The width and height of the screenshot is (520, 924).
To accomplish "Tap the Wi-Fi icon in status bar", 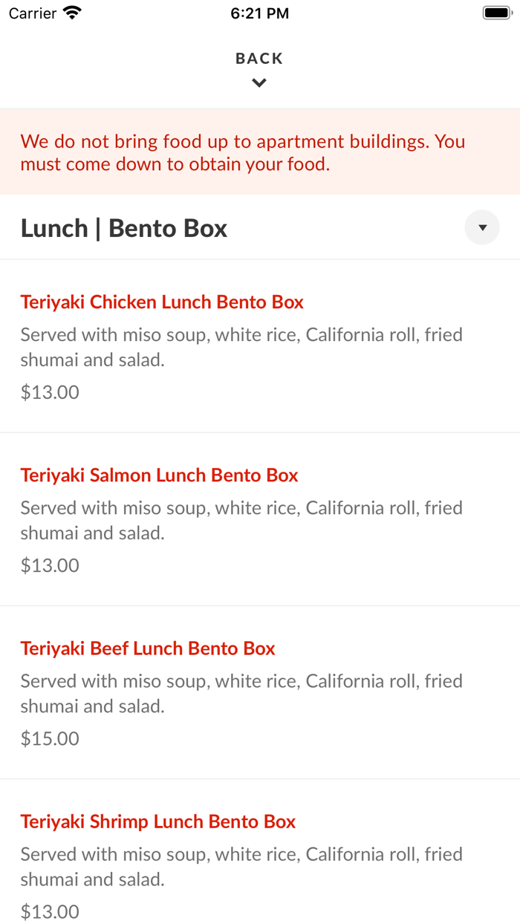I will 72,13.
